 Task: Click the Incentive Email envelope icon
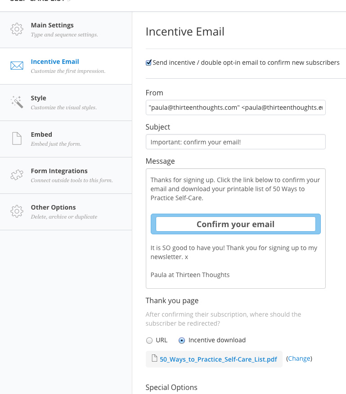point(17,66)
